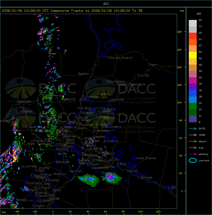Click the 'Tz 35' text in header
The width and height of the screenshot is (212, 215).
coord(137,11)
